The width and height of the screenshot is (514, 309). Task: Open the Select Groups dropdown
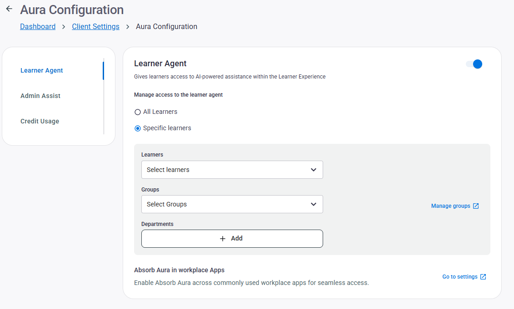coord(232,204)
